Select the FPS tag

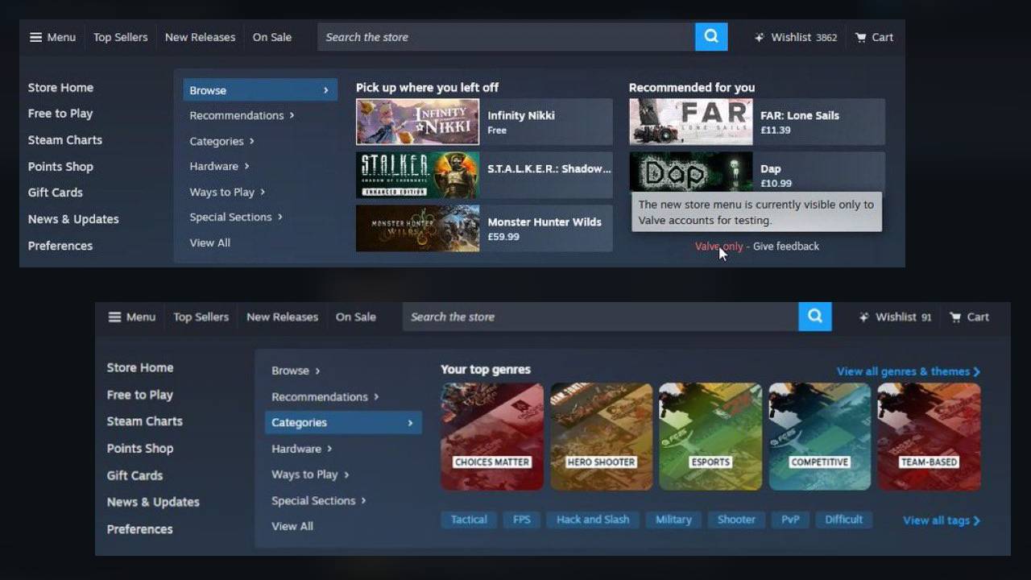tap(522, 520)
